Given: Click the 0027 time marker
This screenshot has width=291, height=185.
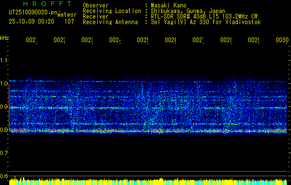Looking at the screenshot, I should [198, 40].
